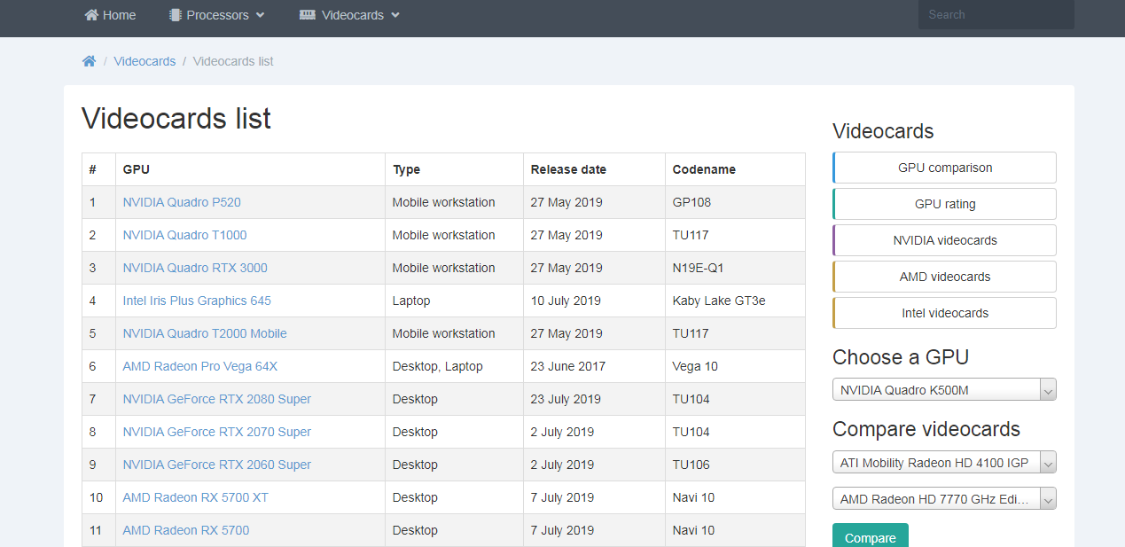This screenshot has width=1125, height=547.
Task: Open NVIDIA GeForce RTX 2070 Super link
Action: (x=217, y=432)
